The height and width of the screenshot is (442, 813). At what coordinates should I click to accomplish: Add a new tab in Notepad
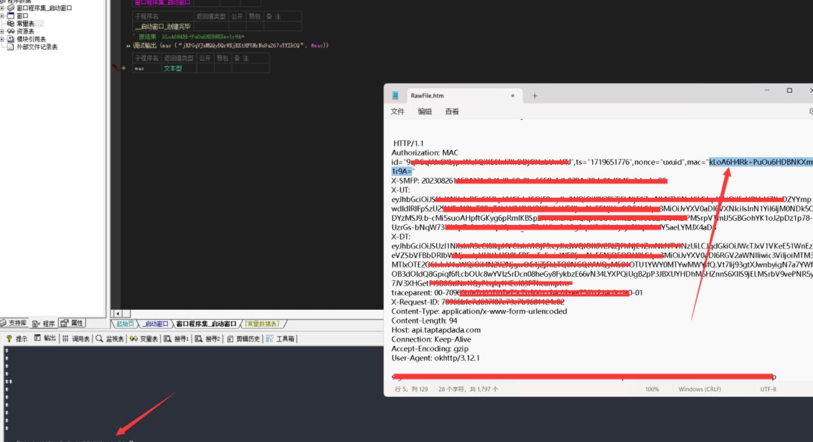click(x=535, y=96)
